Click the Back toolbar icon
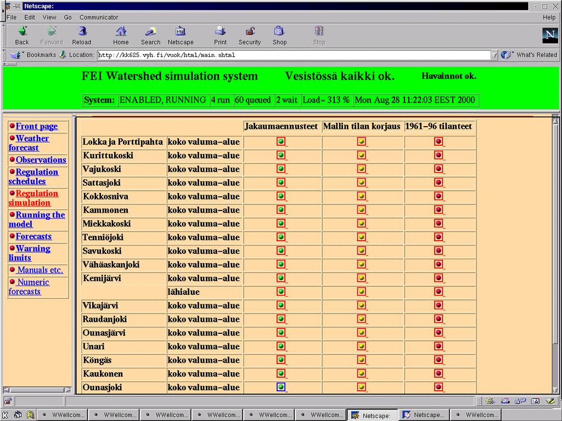Screen dimensions: 562x421 point(22,31)
